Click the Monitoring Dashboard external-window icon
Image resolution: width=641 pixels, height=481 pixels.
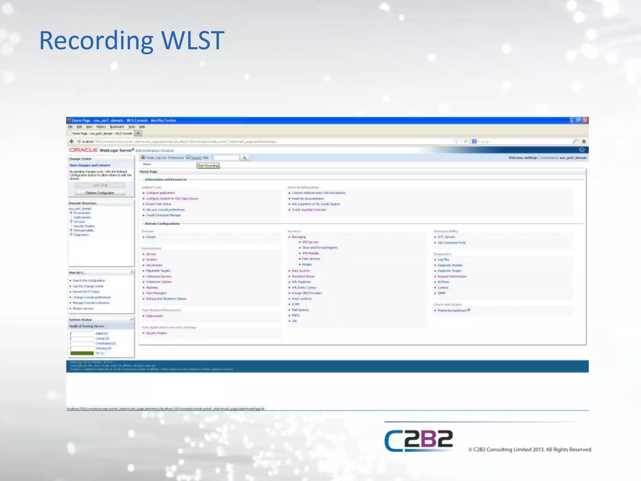[469, 310]
